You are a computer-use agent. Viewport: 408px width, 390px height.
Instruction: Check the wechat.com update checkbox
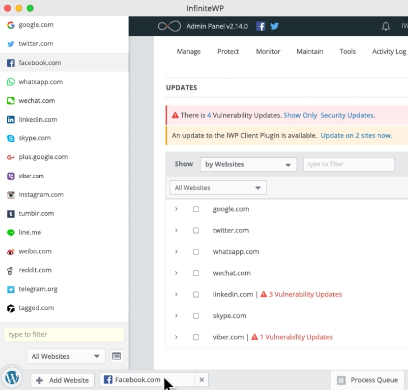[196, 273]
